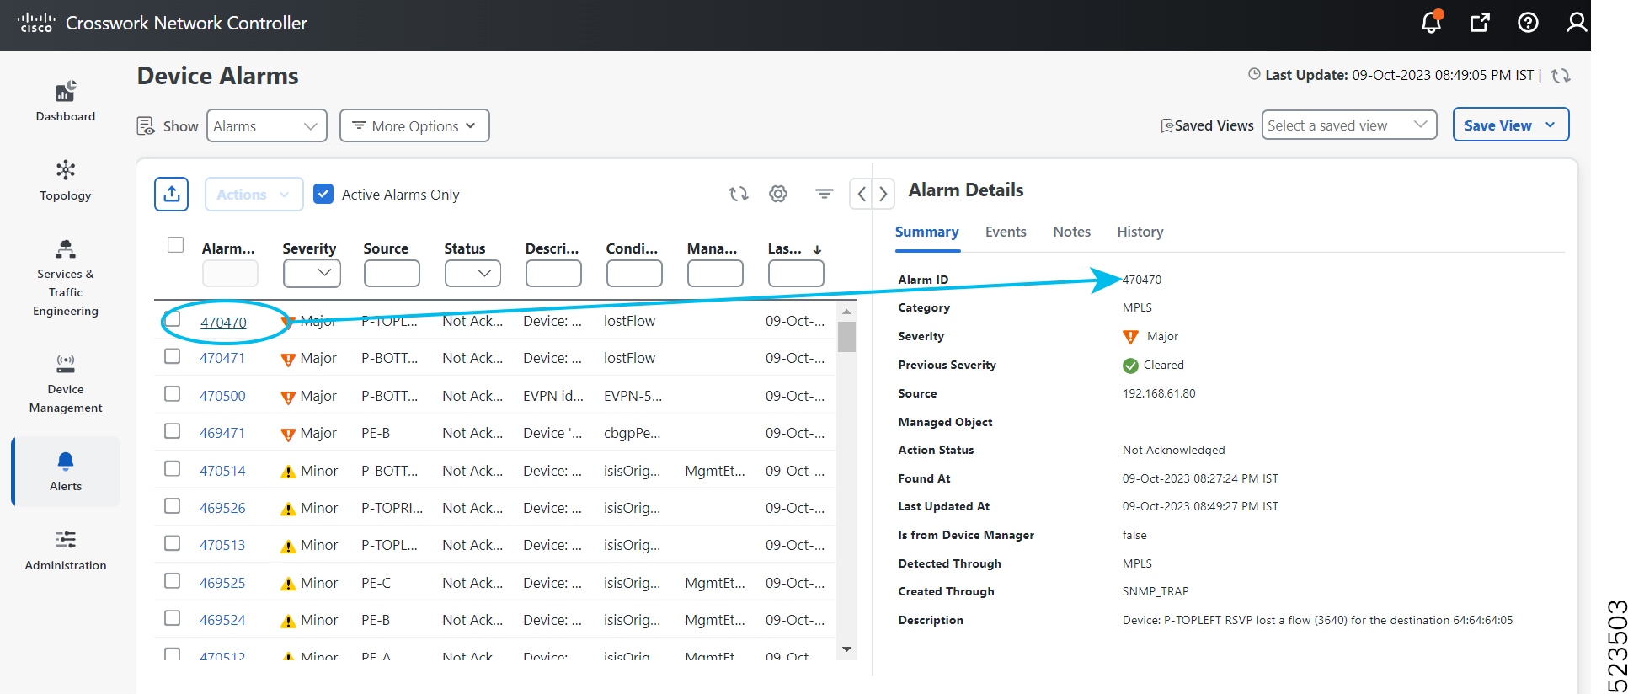Viewport: 1628px width, 694px height.
Task: Click the help question mark icon
Action: click(x=1528, y=23)
